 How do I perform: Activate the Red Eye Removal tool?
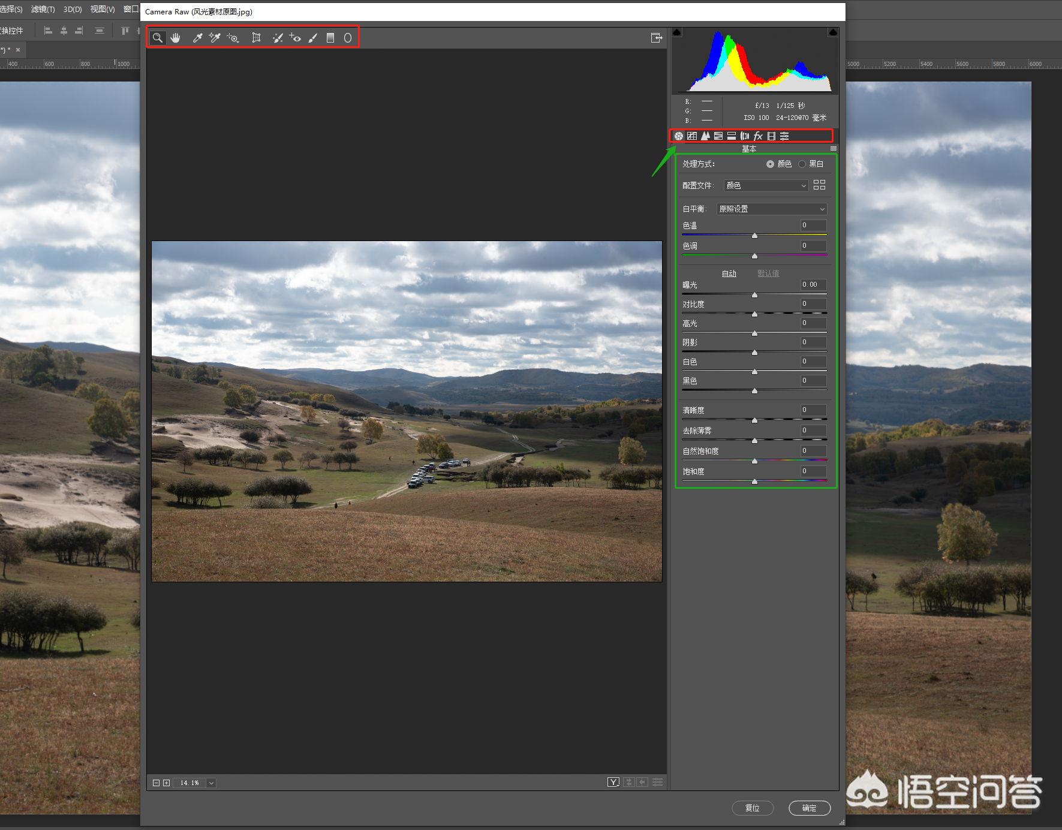click(x=295, y=38)
